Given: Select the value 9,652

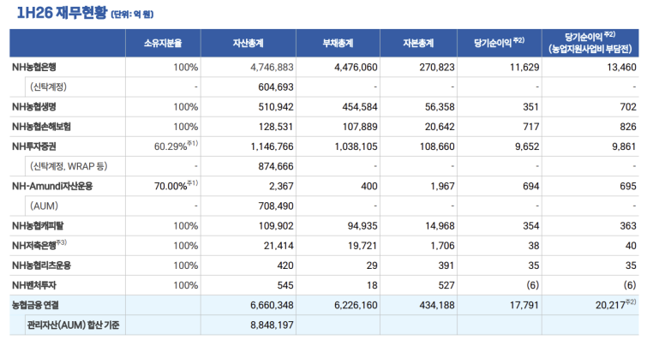Looking at the screenshot, I should [x=527, y=146].
